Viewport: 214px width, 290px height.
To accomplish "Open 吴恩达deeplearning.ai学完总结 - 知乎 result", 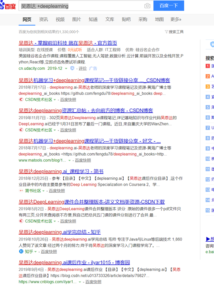I will [59, 232].
